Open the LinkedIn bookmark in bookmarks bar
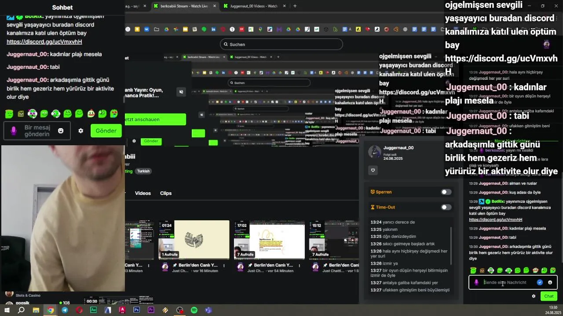 pos(213,29)
